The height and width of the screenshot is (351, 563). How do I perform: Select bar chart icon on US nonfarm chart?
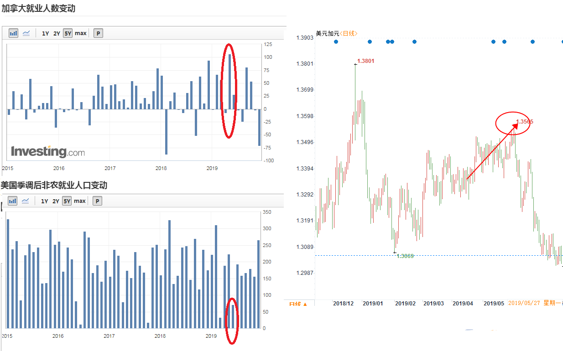pos(12,201)
